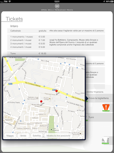Select Trova la biglietteria menu item
Viewport: 114px width, 153px height.
click(x=99, y=98)
